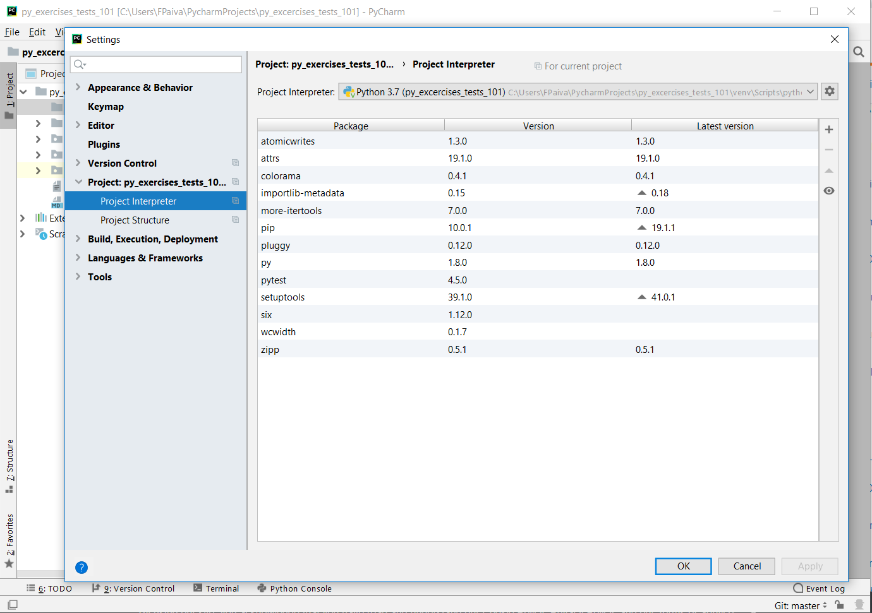Sort by Package column header

(351, 126)
